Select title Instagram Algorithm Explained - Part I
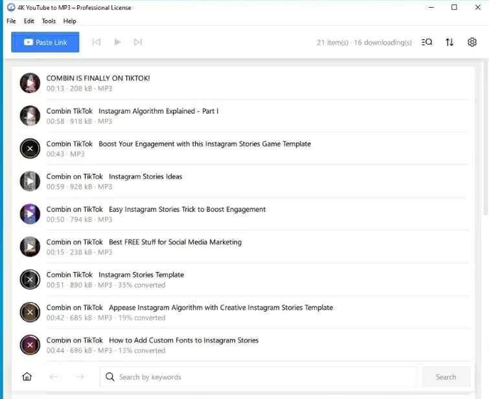The height and width of the screenshot is (399, 489). pos(159,111)
